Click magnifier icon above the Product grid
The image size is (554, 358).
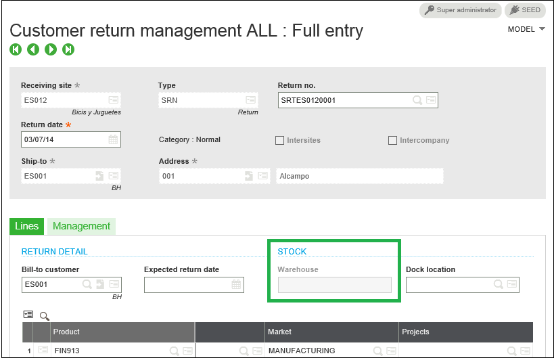(45, 316)
